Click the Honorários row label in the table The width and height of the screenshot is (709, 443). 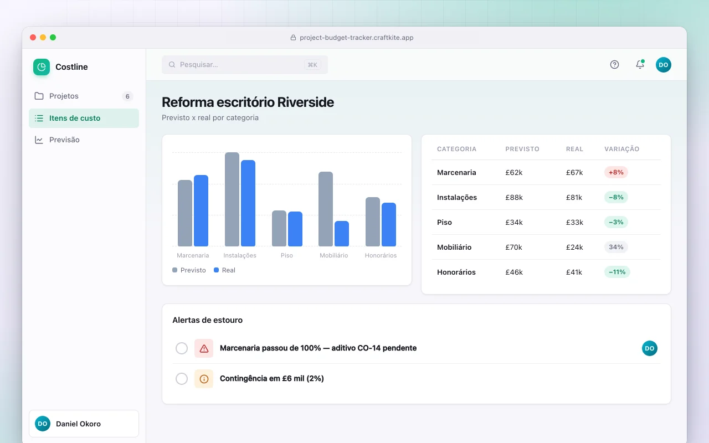coord(456,272)
